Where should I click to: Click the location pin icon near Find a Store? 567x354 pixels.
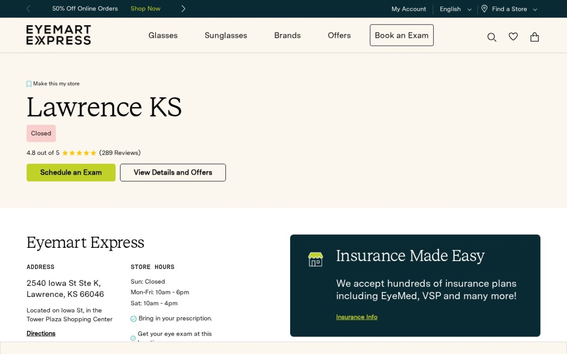click(484, 9)
